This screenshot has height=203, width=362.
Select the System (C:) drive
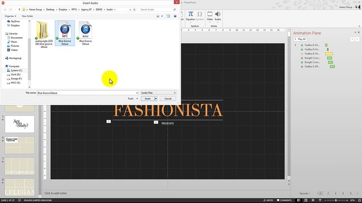click(15, 70)
